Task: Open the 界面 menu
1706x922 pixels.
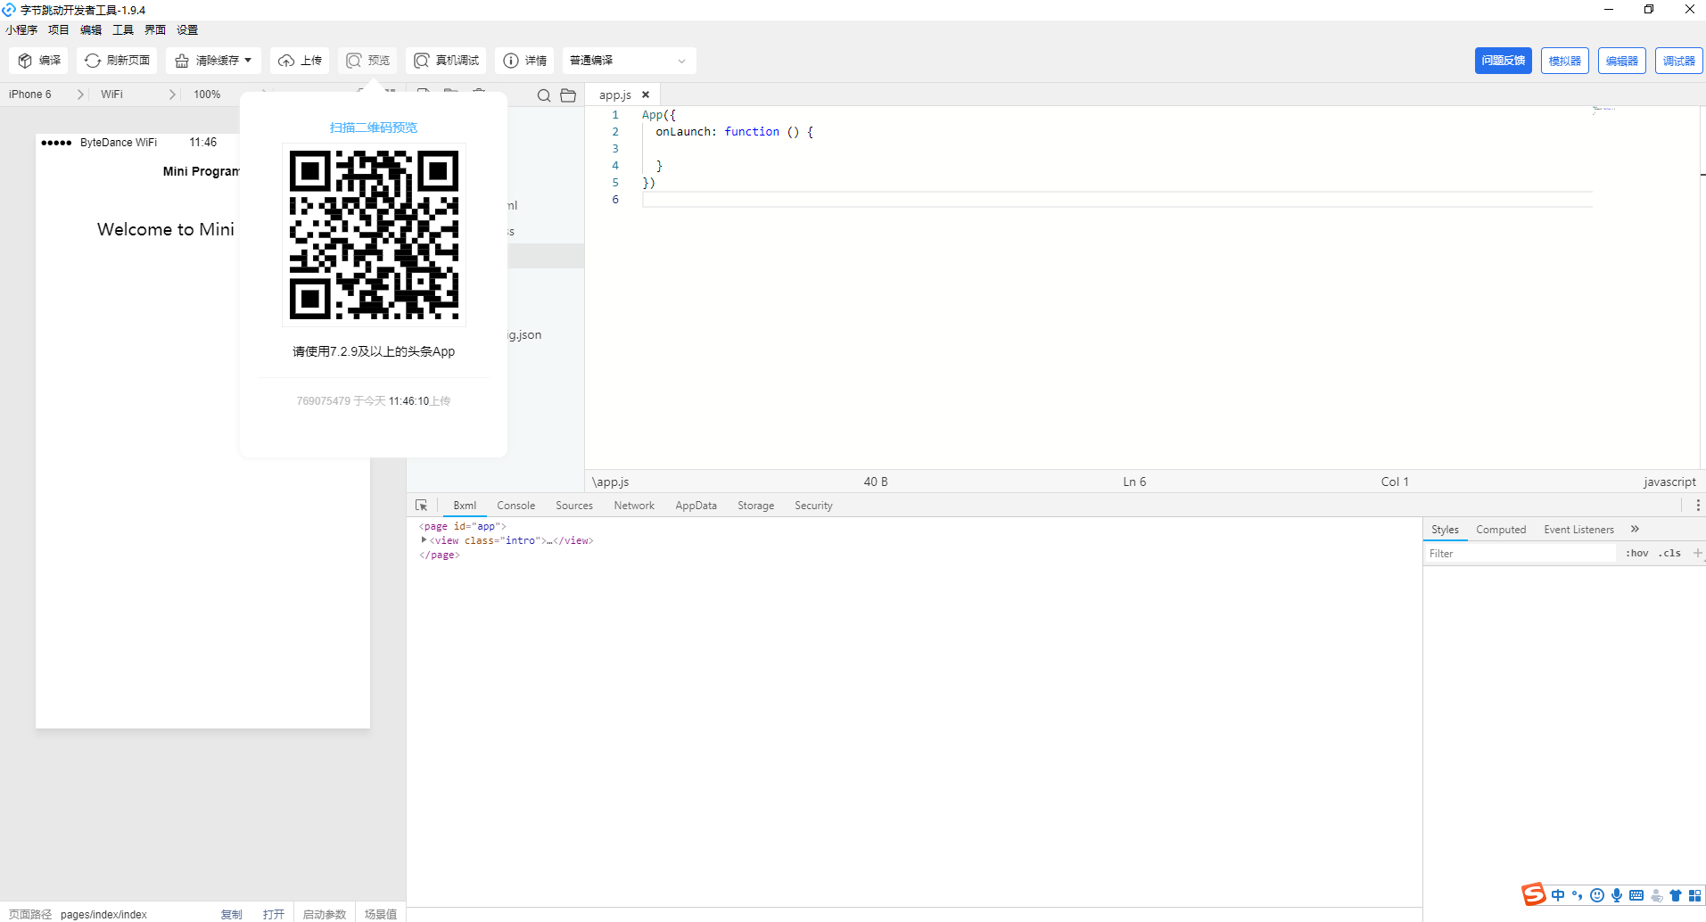Action: tap(155, 30)
